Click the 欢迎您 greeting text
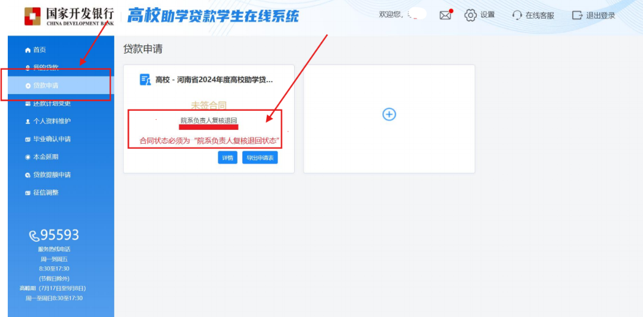 point(391,15)
